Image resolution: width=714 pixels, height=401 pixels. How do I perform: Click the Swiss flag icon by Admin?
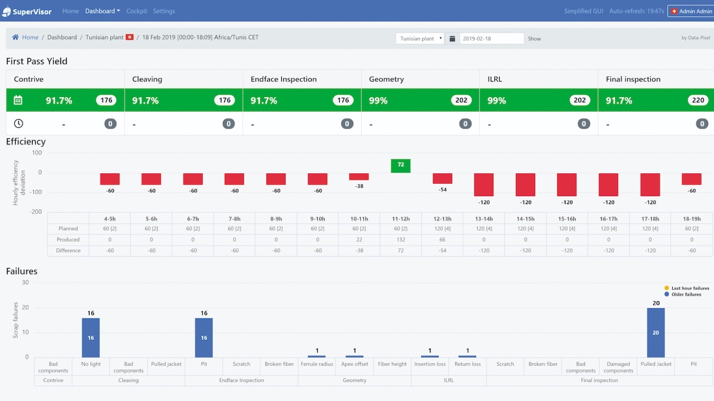click(x=674, y=11)
